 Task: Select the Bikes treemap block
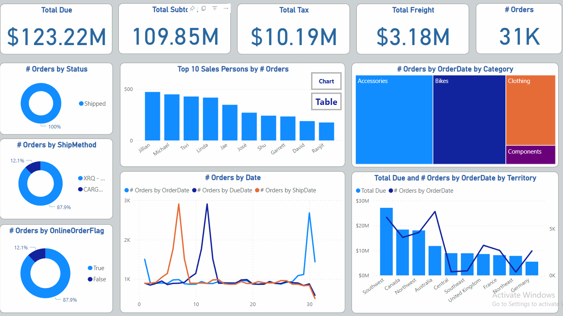tap(469, 120)
